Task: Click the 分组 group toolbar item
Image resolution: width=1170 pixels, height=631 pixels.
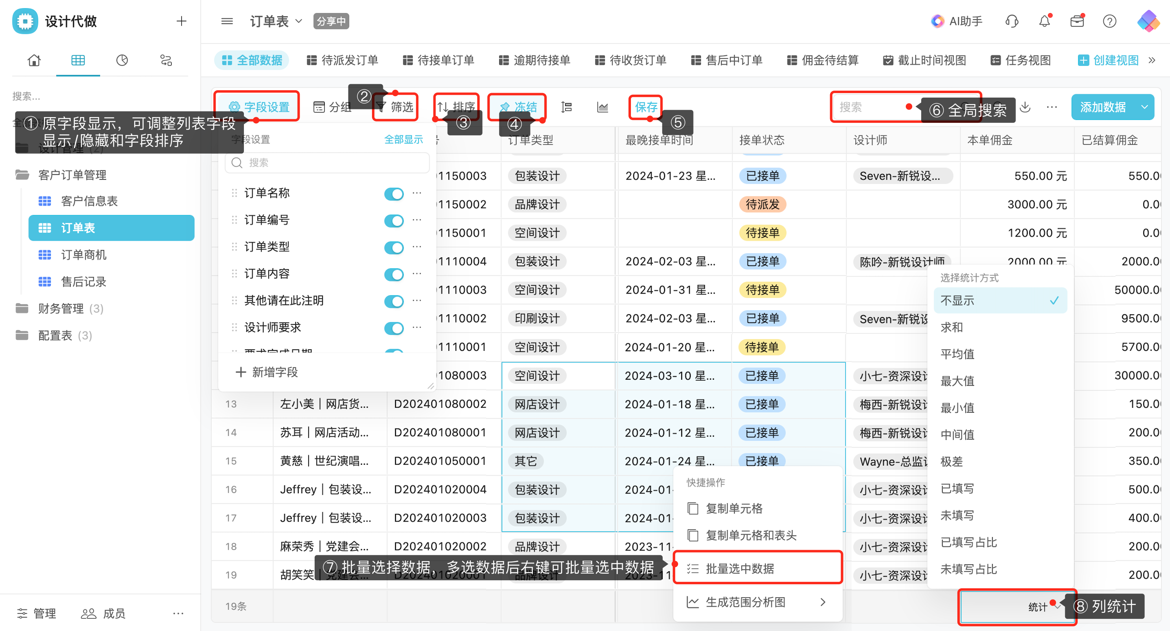Action: (x=332, y=107)
